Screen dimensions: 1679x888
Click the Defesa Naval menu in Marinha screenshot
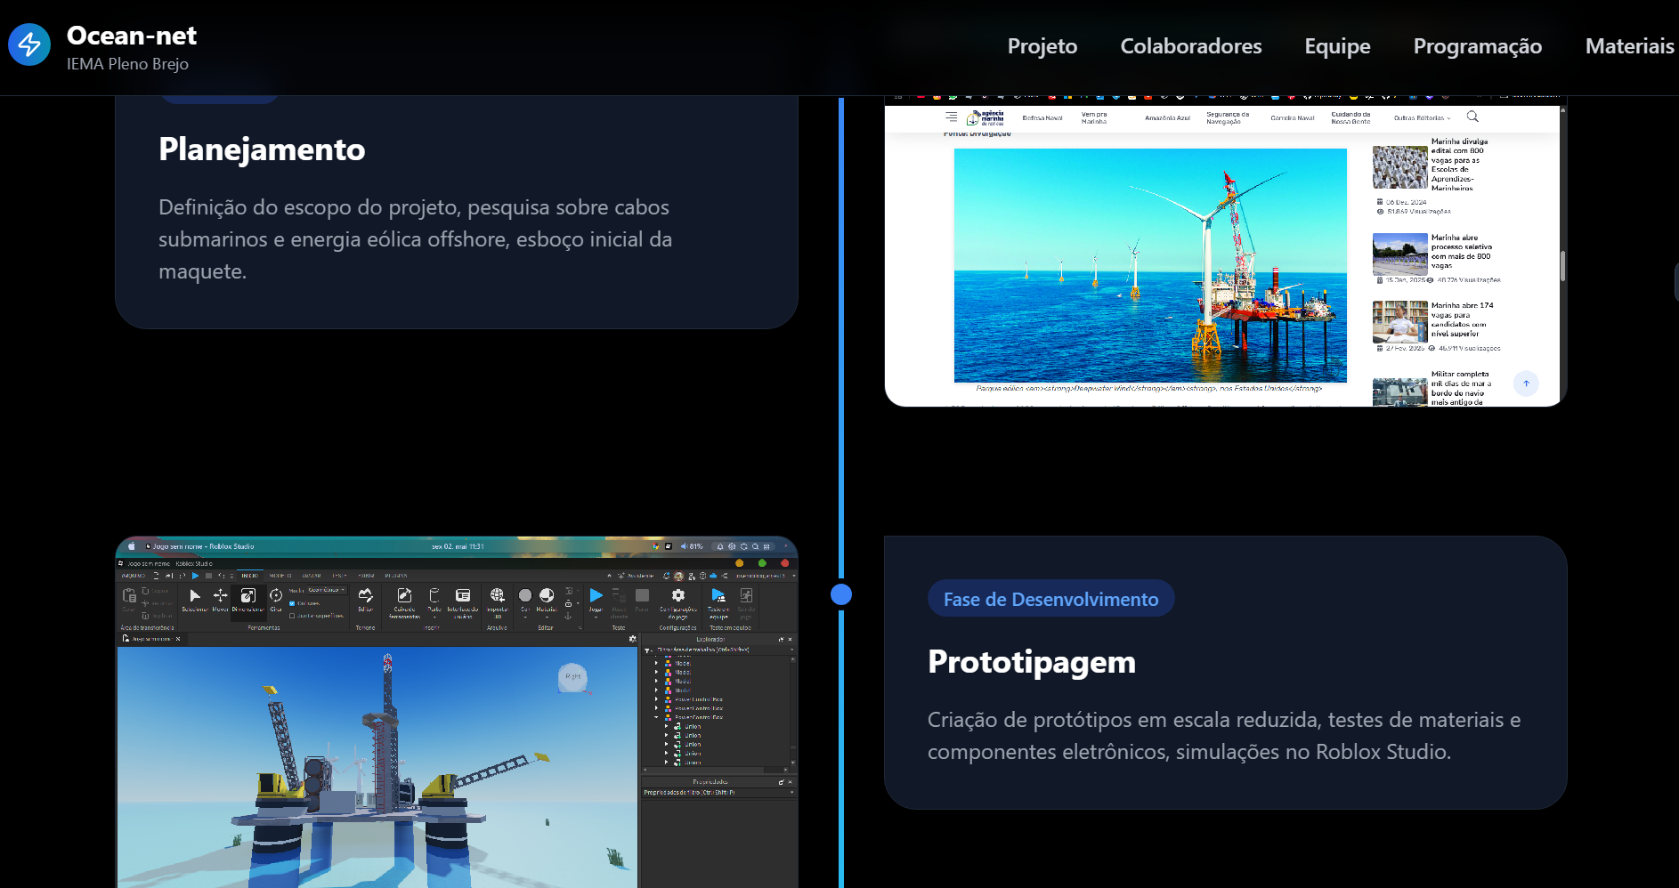point(1042,118)
